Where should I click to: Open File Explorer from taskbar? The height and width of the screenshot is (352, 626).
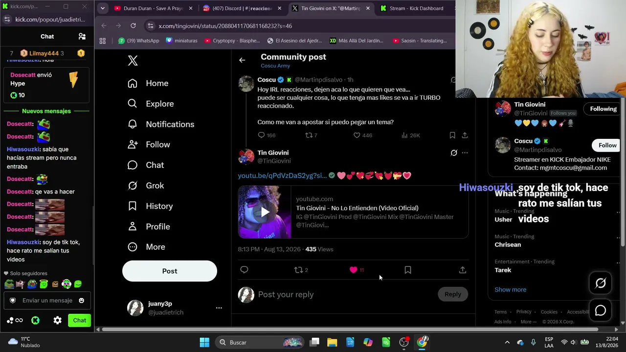pos(332,342)
